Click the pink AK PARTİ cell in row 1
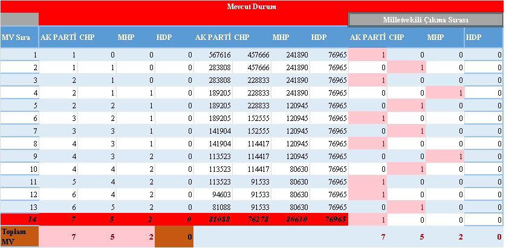This screenshot has width=506, height=248. pyautogui.click(x=368, y=55)
